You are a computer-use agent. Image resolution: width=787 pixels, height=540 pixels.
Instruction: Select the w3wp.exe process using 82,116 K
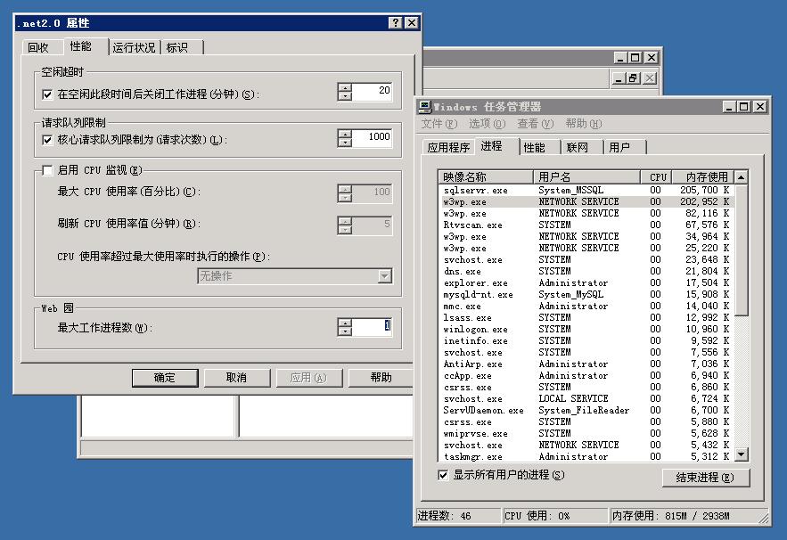click(586, 213)
